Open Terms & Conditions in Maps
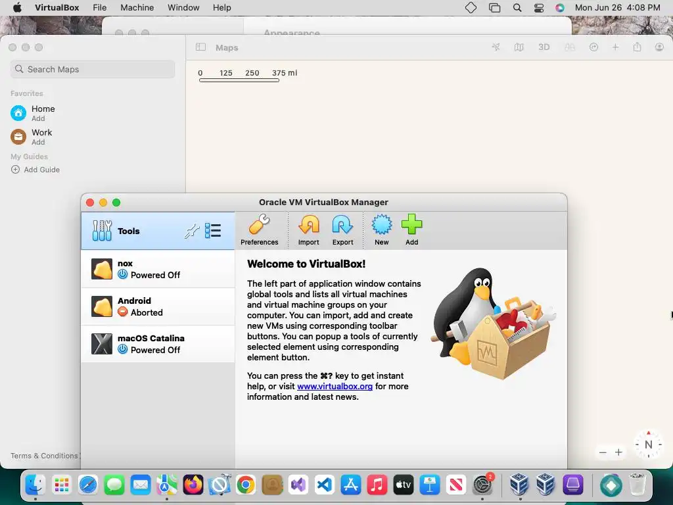 [x=44, y=456]
